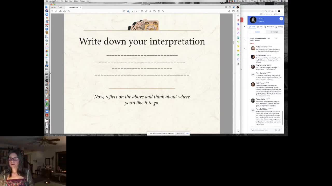The image size is (332, 186).
Task: Switch to the Polls tab
Action: [x=260, y=27]
